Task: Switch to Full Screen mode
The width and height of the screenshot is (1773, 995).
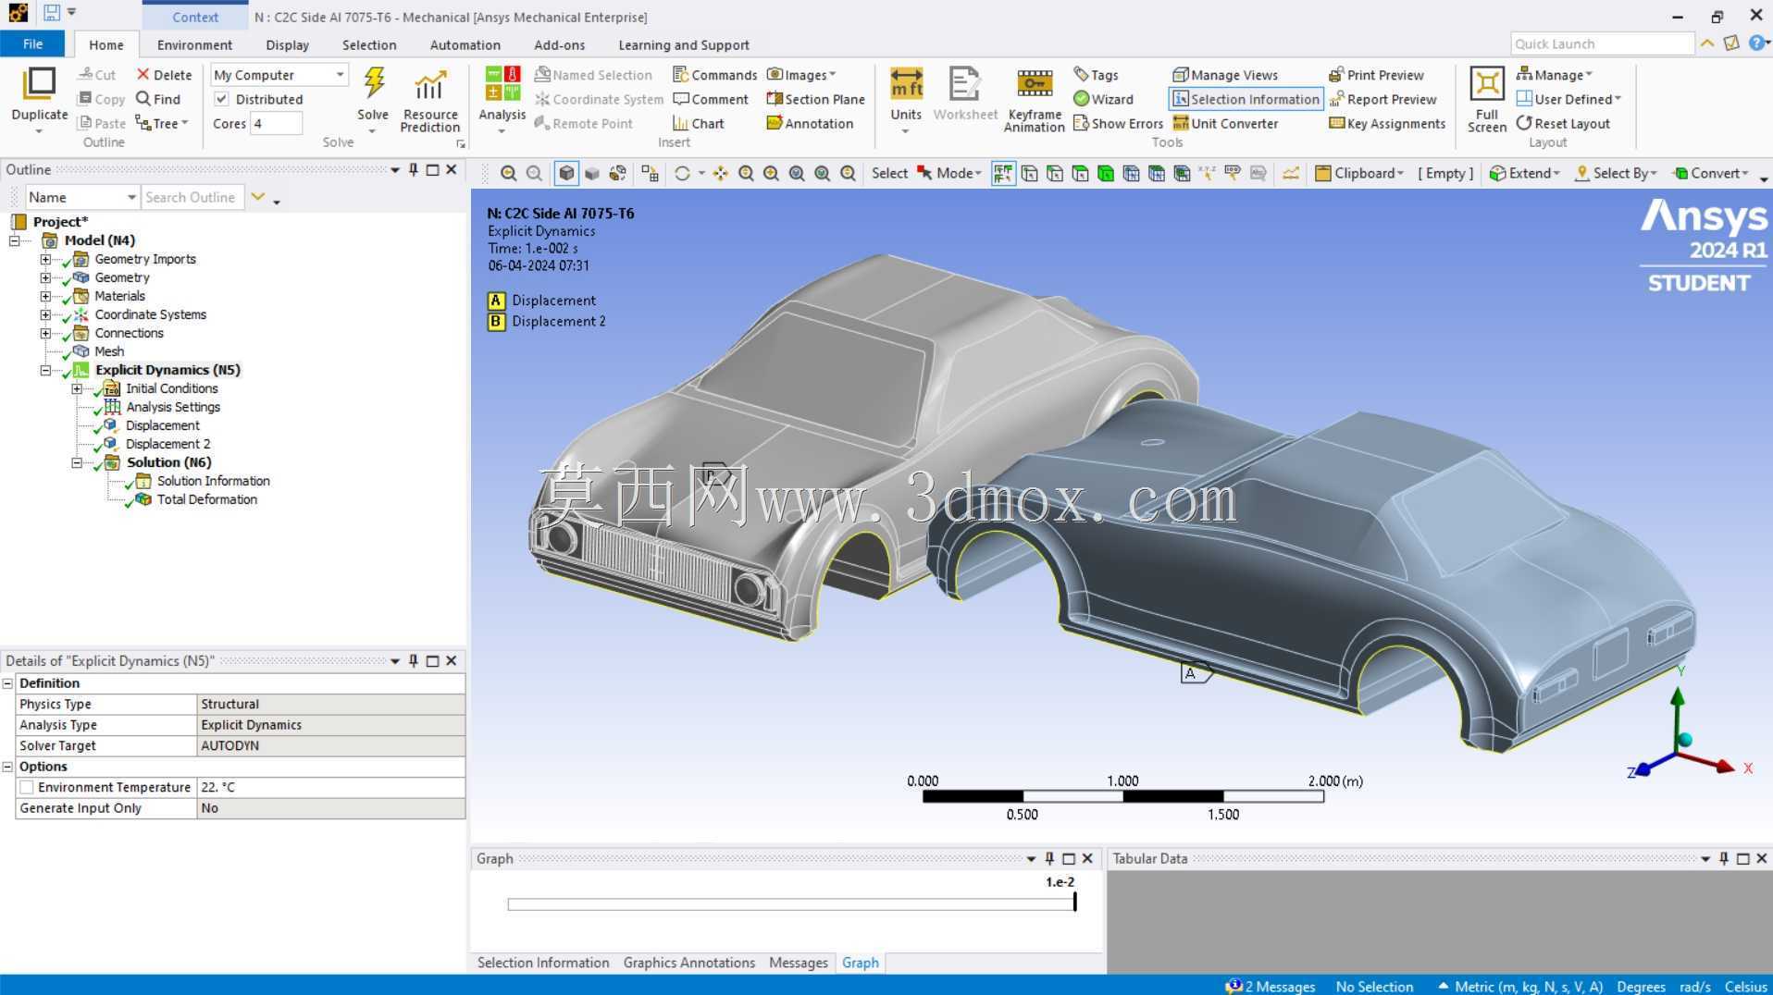Action: click(x=1486, y=100)
